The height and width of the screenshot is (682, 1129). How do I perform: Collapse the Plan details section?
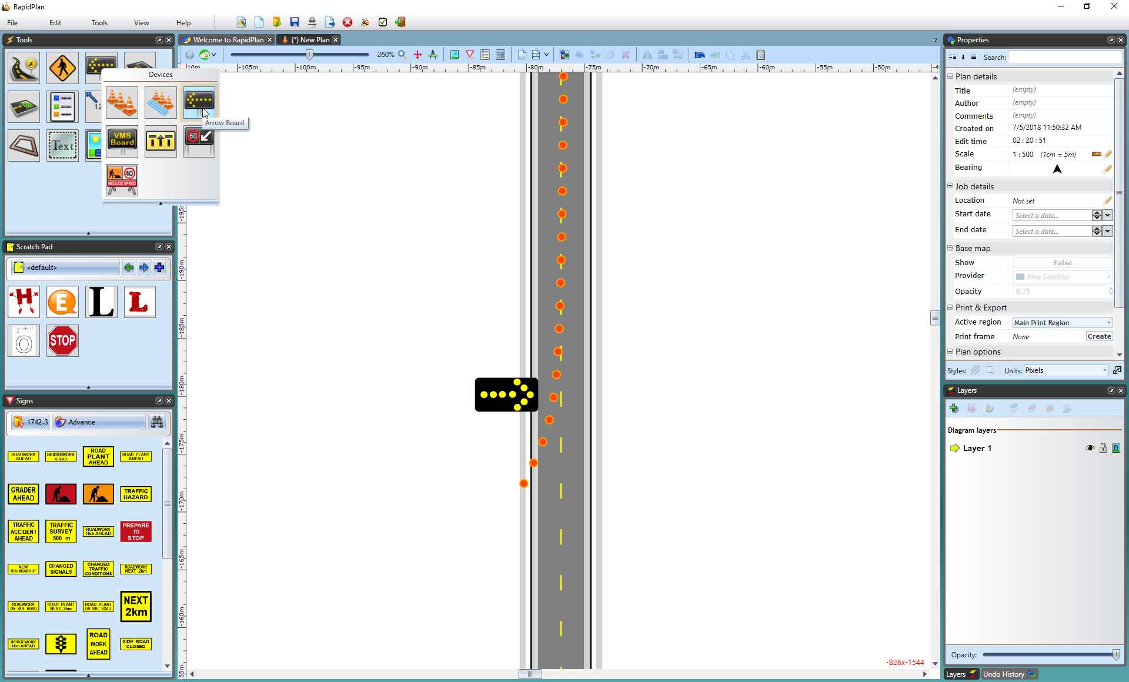click(950, 76)
